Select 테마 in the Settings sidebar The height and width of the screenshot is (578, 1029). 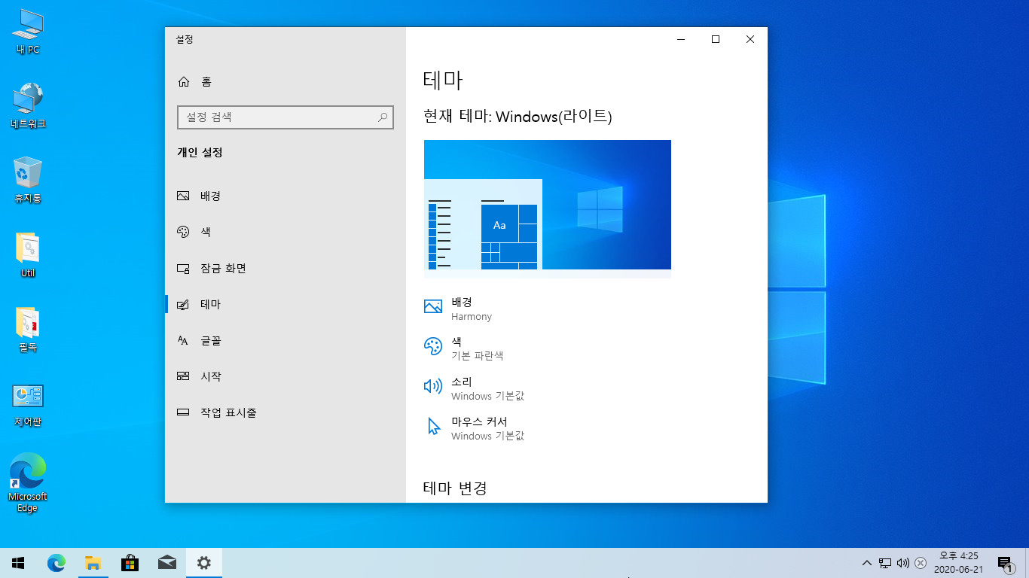click(x=285, y=304)
